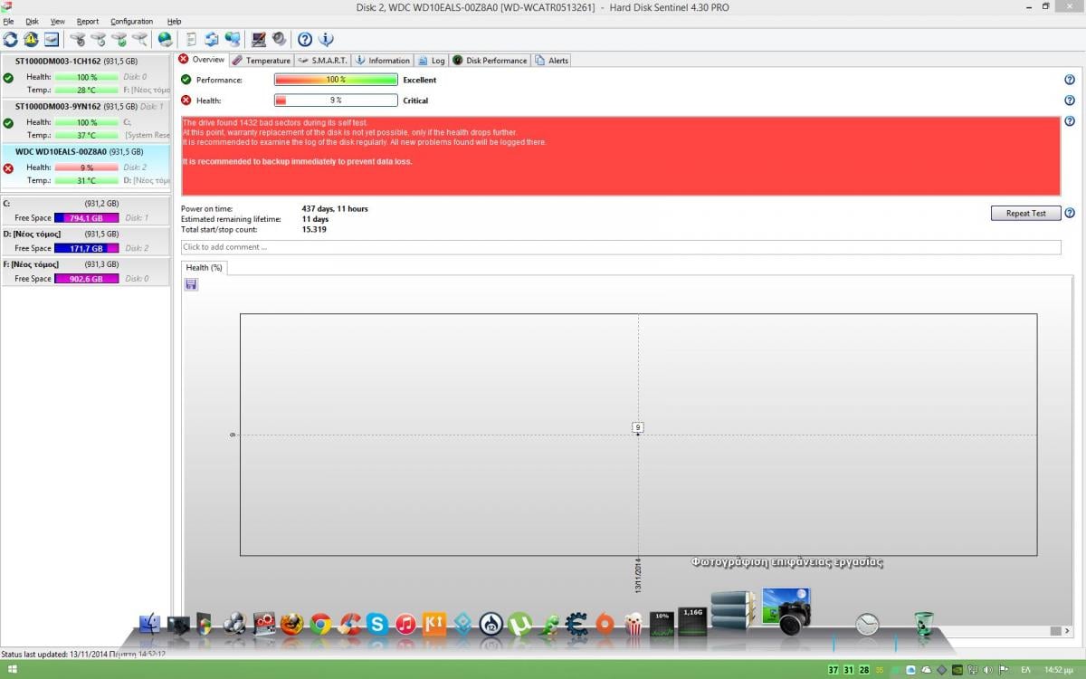Click the 14:52 clock in the taskbar
1086x679 pixels.
[x=1059, y=670]
